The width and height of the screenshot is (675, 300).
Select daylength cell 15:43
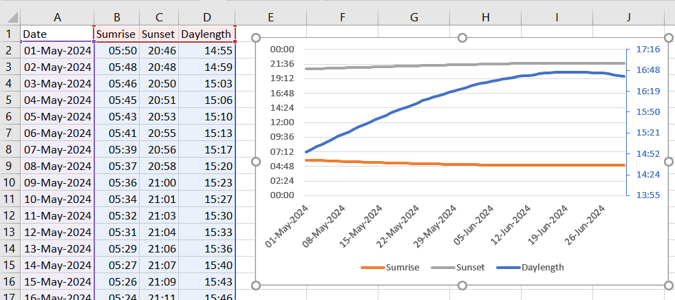[207, 281]
